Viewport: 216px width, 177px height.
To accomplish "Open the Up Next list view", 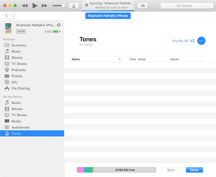I will coord(143,6).
